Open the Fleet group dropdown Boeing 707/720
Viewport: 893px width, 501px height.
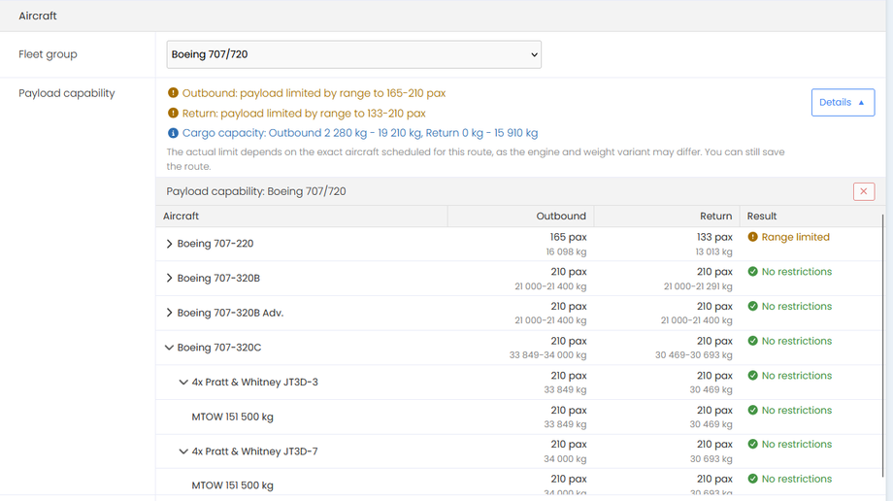click(353, 54)
